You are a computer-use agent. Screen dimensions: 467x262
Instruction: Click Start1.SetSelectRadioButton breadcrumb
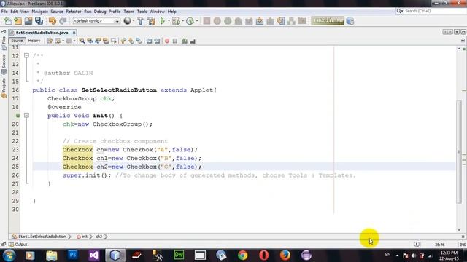pyautogui.click(x=42, y=237)
